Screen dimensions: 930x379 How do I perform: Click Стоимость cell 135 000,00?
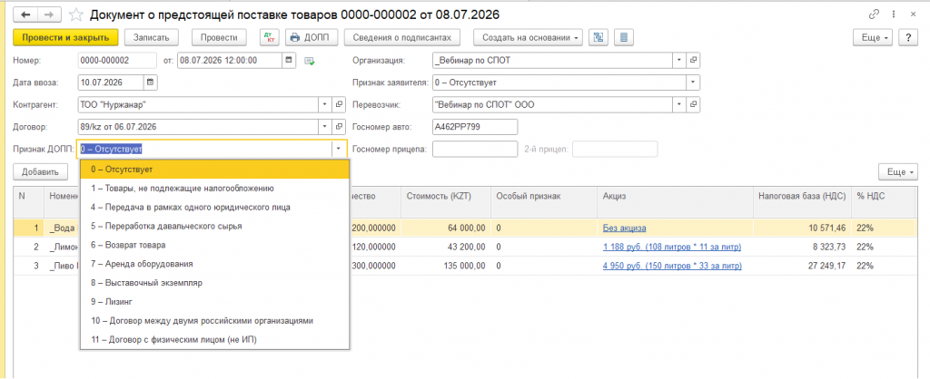[445, 266]
